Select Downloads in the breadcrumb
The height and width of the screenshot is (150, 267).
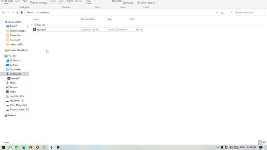[44, 12]
